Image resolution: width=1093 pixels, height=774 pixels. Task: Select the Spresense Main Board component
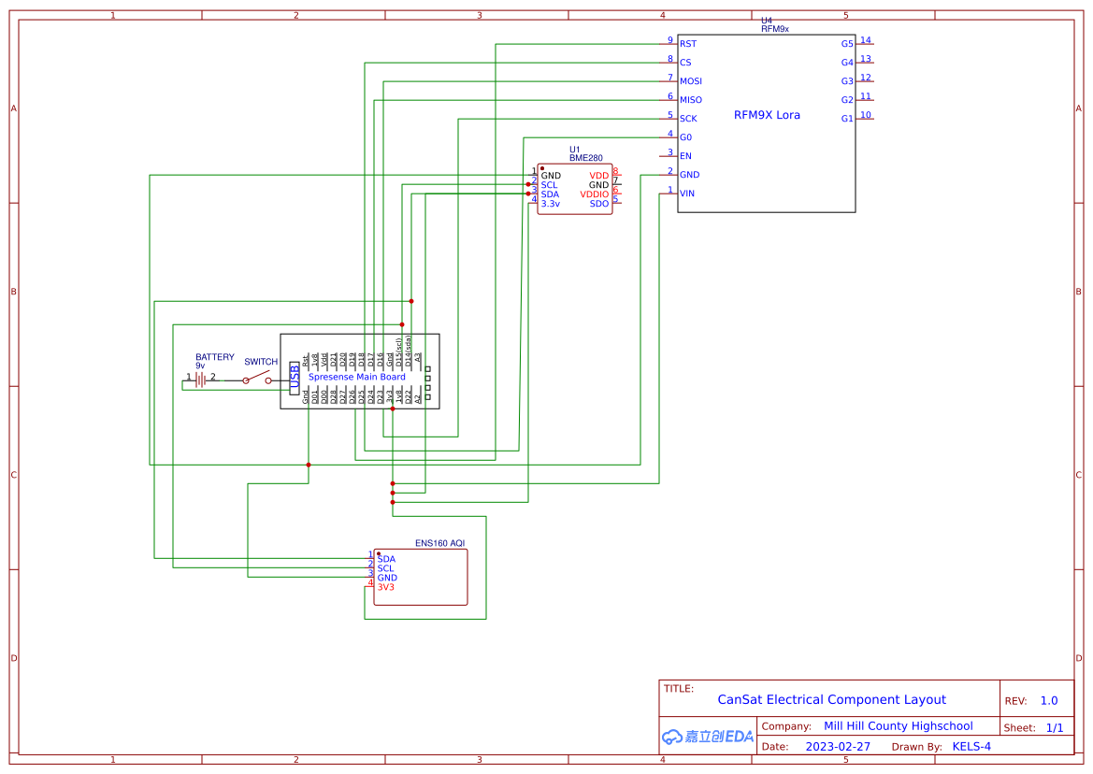click(358, 377)
